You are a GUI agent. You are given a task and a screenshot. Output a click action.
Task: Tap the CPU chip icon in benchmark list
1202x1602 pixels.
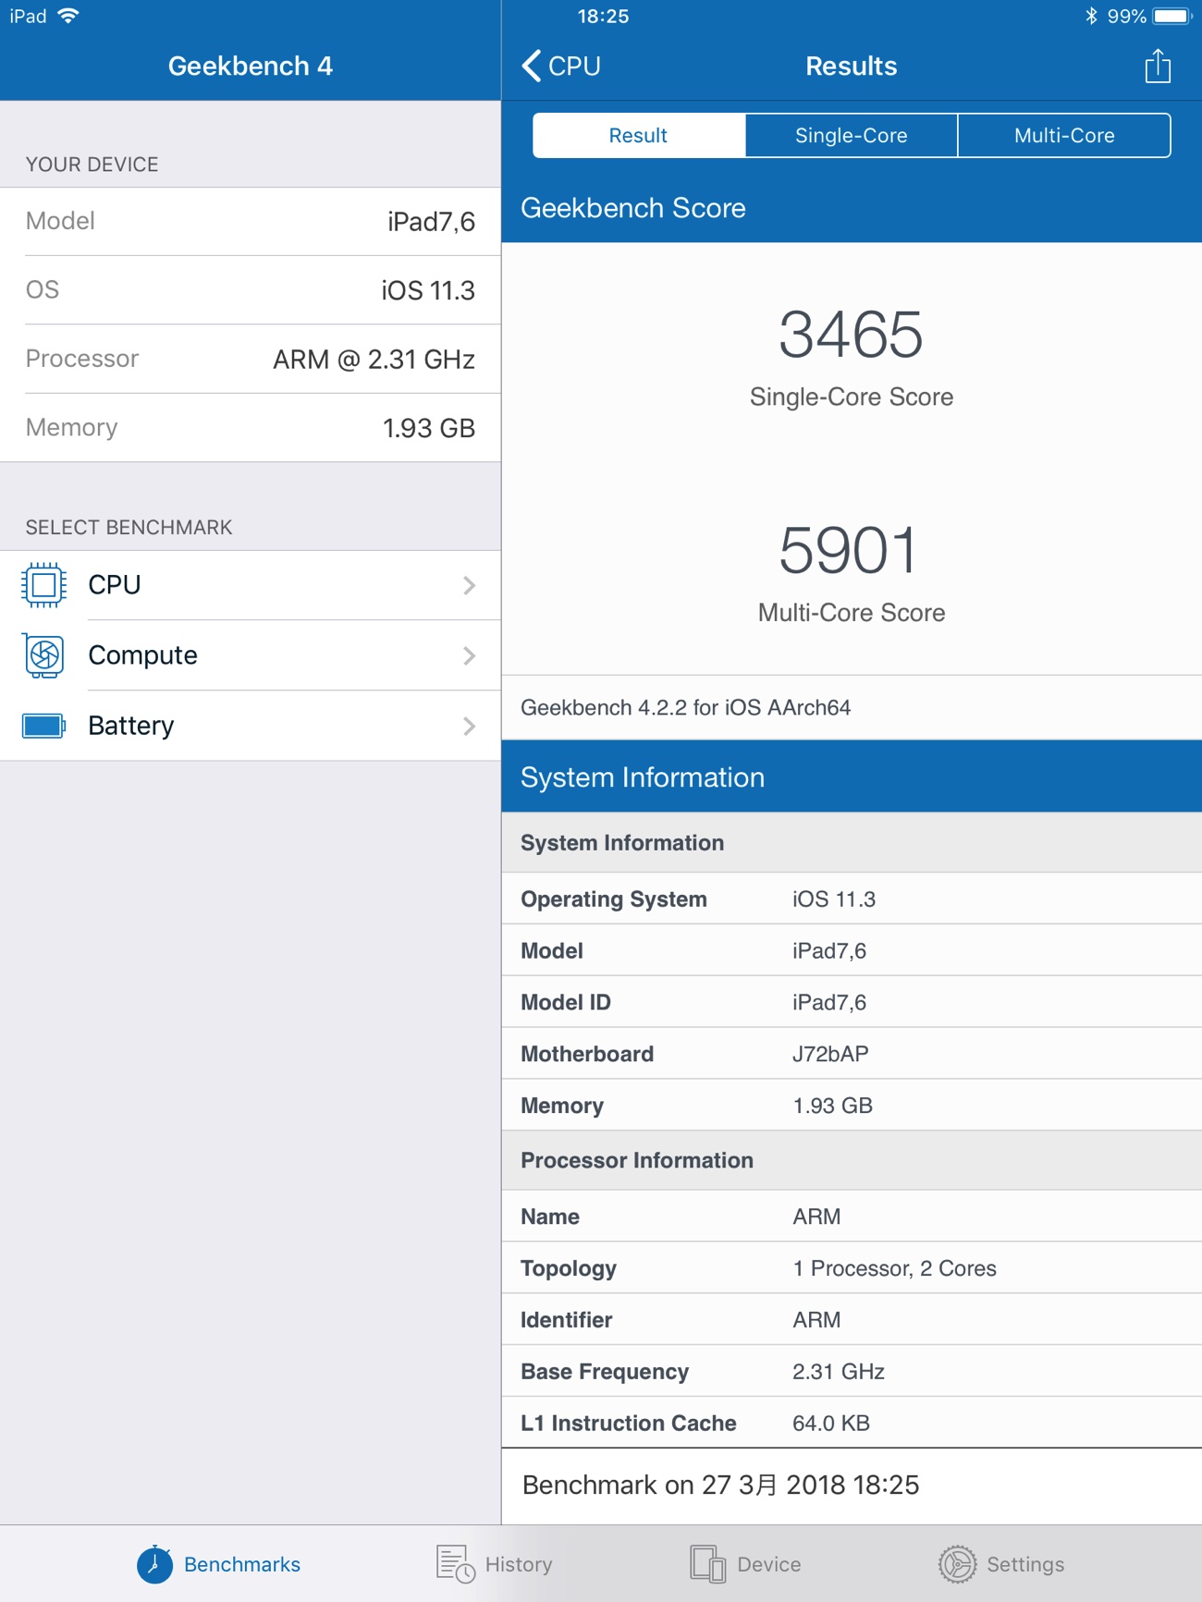coord(43,585)
